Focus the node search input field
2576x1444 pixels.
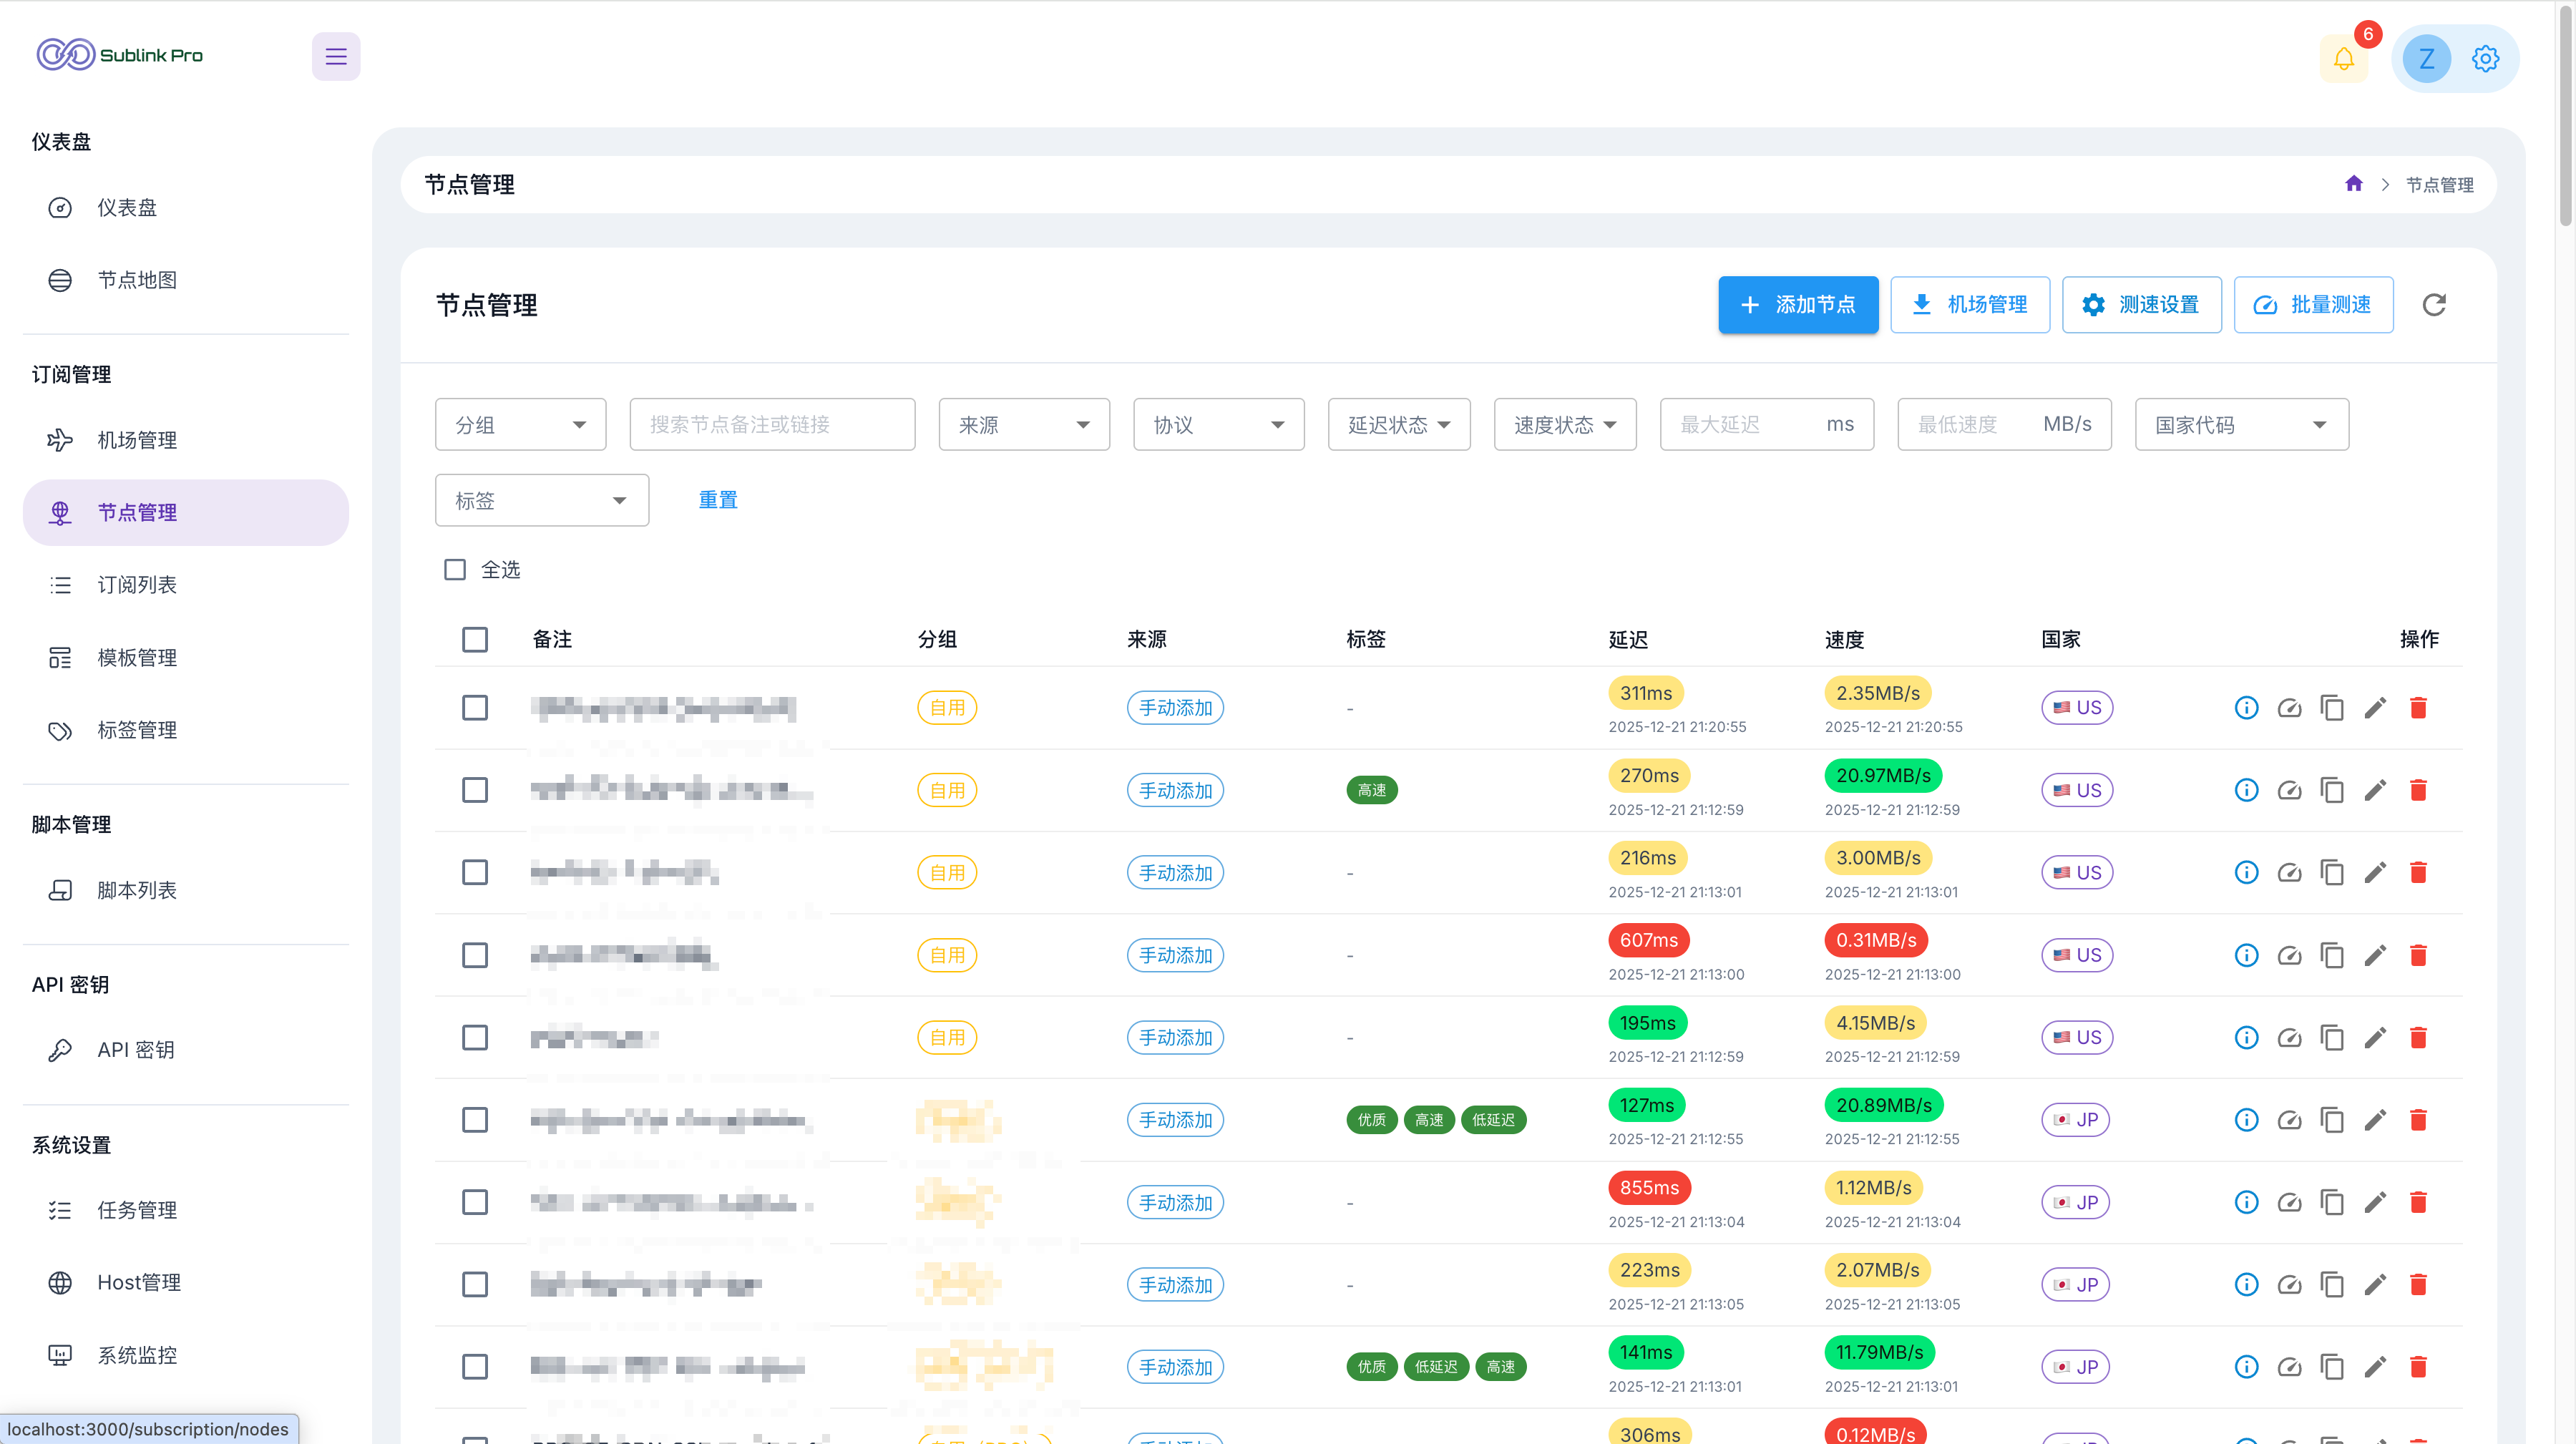772,424
